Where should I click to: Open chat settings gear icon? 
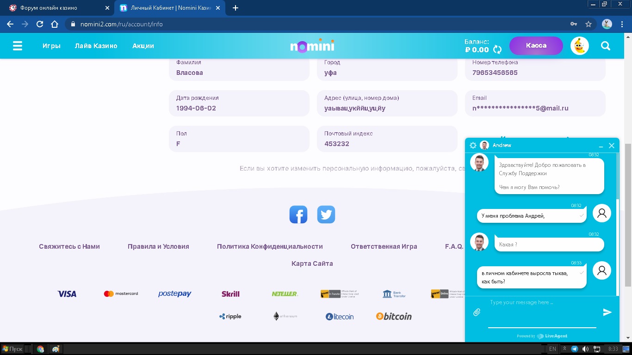click(473, 145)
